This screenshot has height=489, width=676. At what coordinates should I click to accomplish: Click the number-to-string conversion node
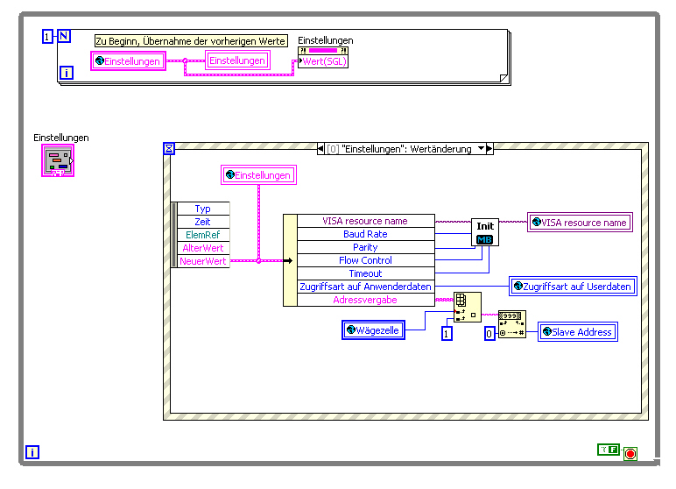(x=512, y=324)
